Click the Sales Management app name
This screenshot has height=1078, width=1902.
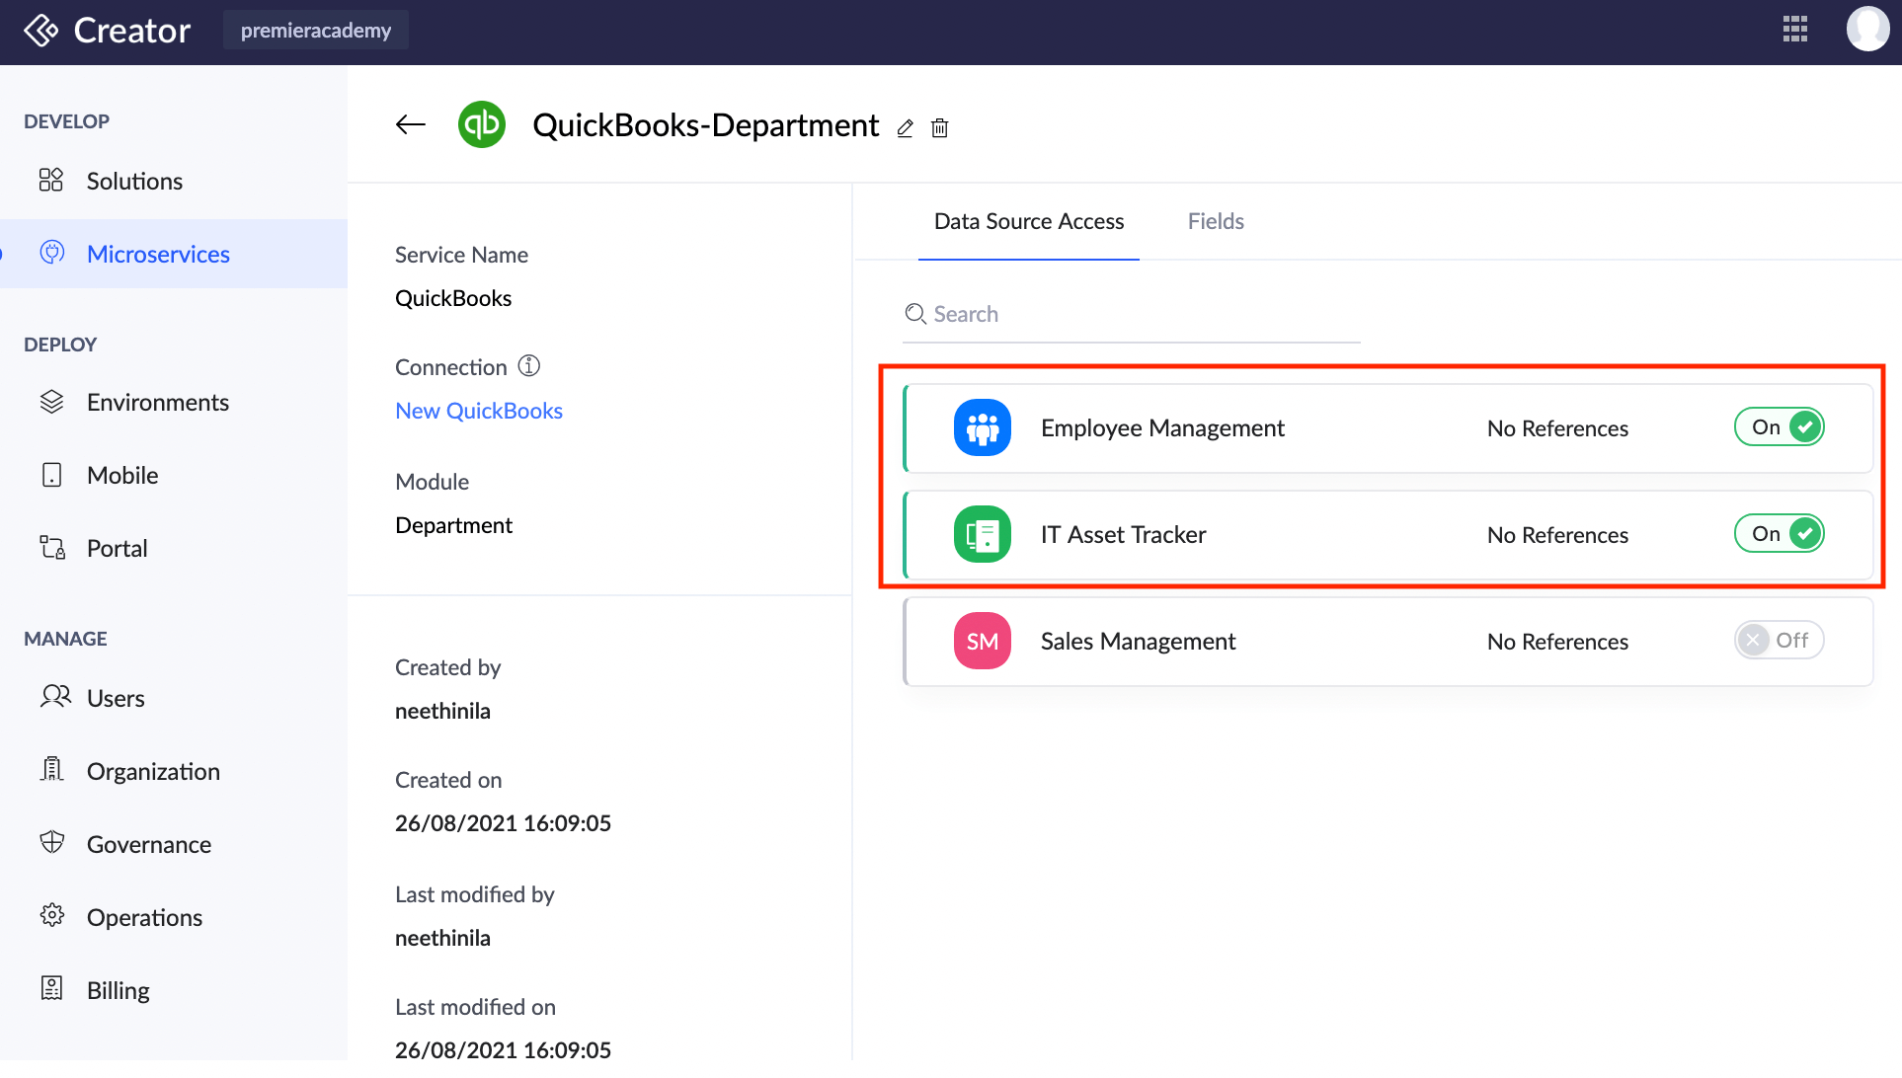[x=1138, y=641]
